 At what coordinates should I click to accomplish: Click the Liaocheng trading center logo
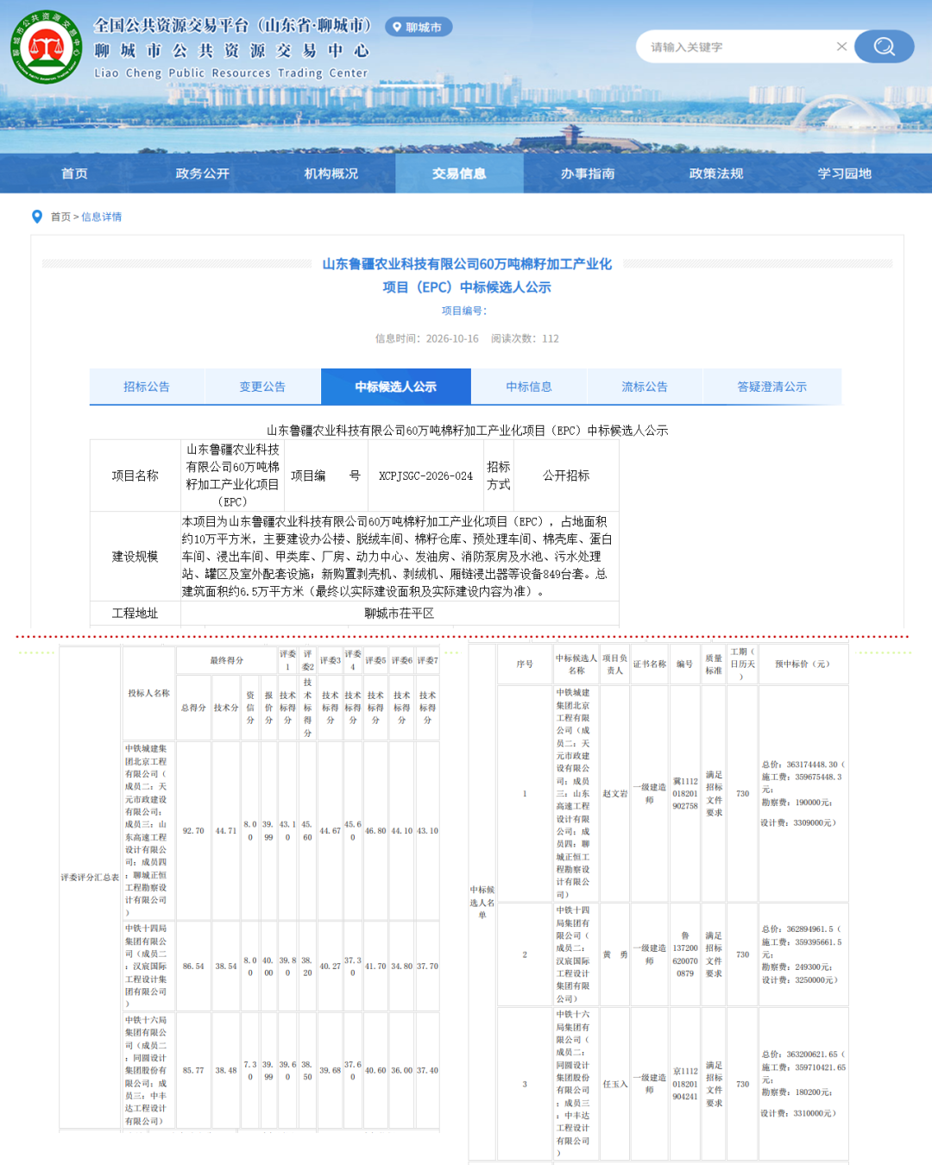point(47,47)
